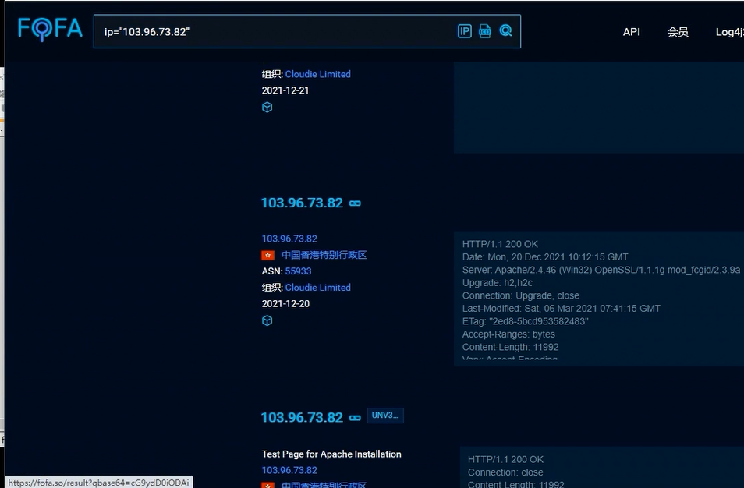Click the fofa.so status bar URL
744x488 pixels.
99,483
